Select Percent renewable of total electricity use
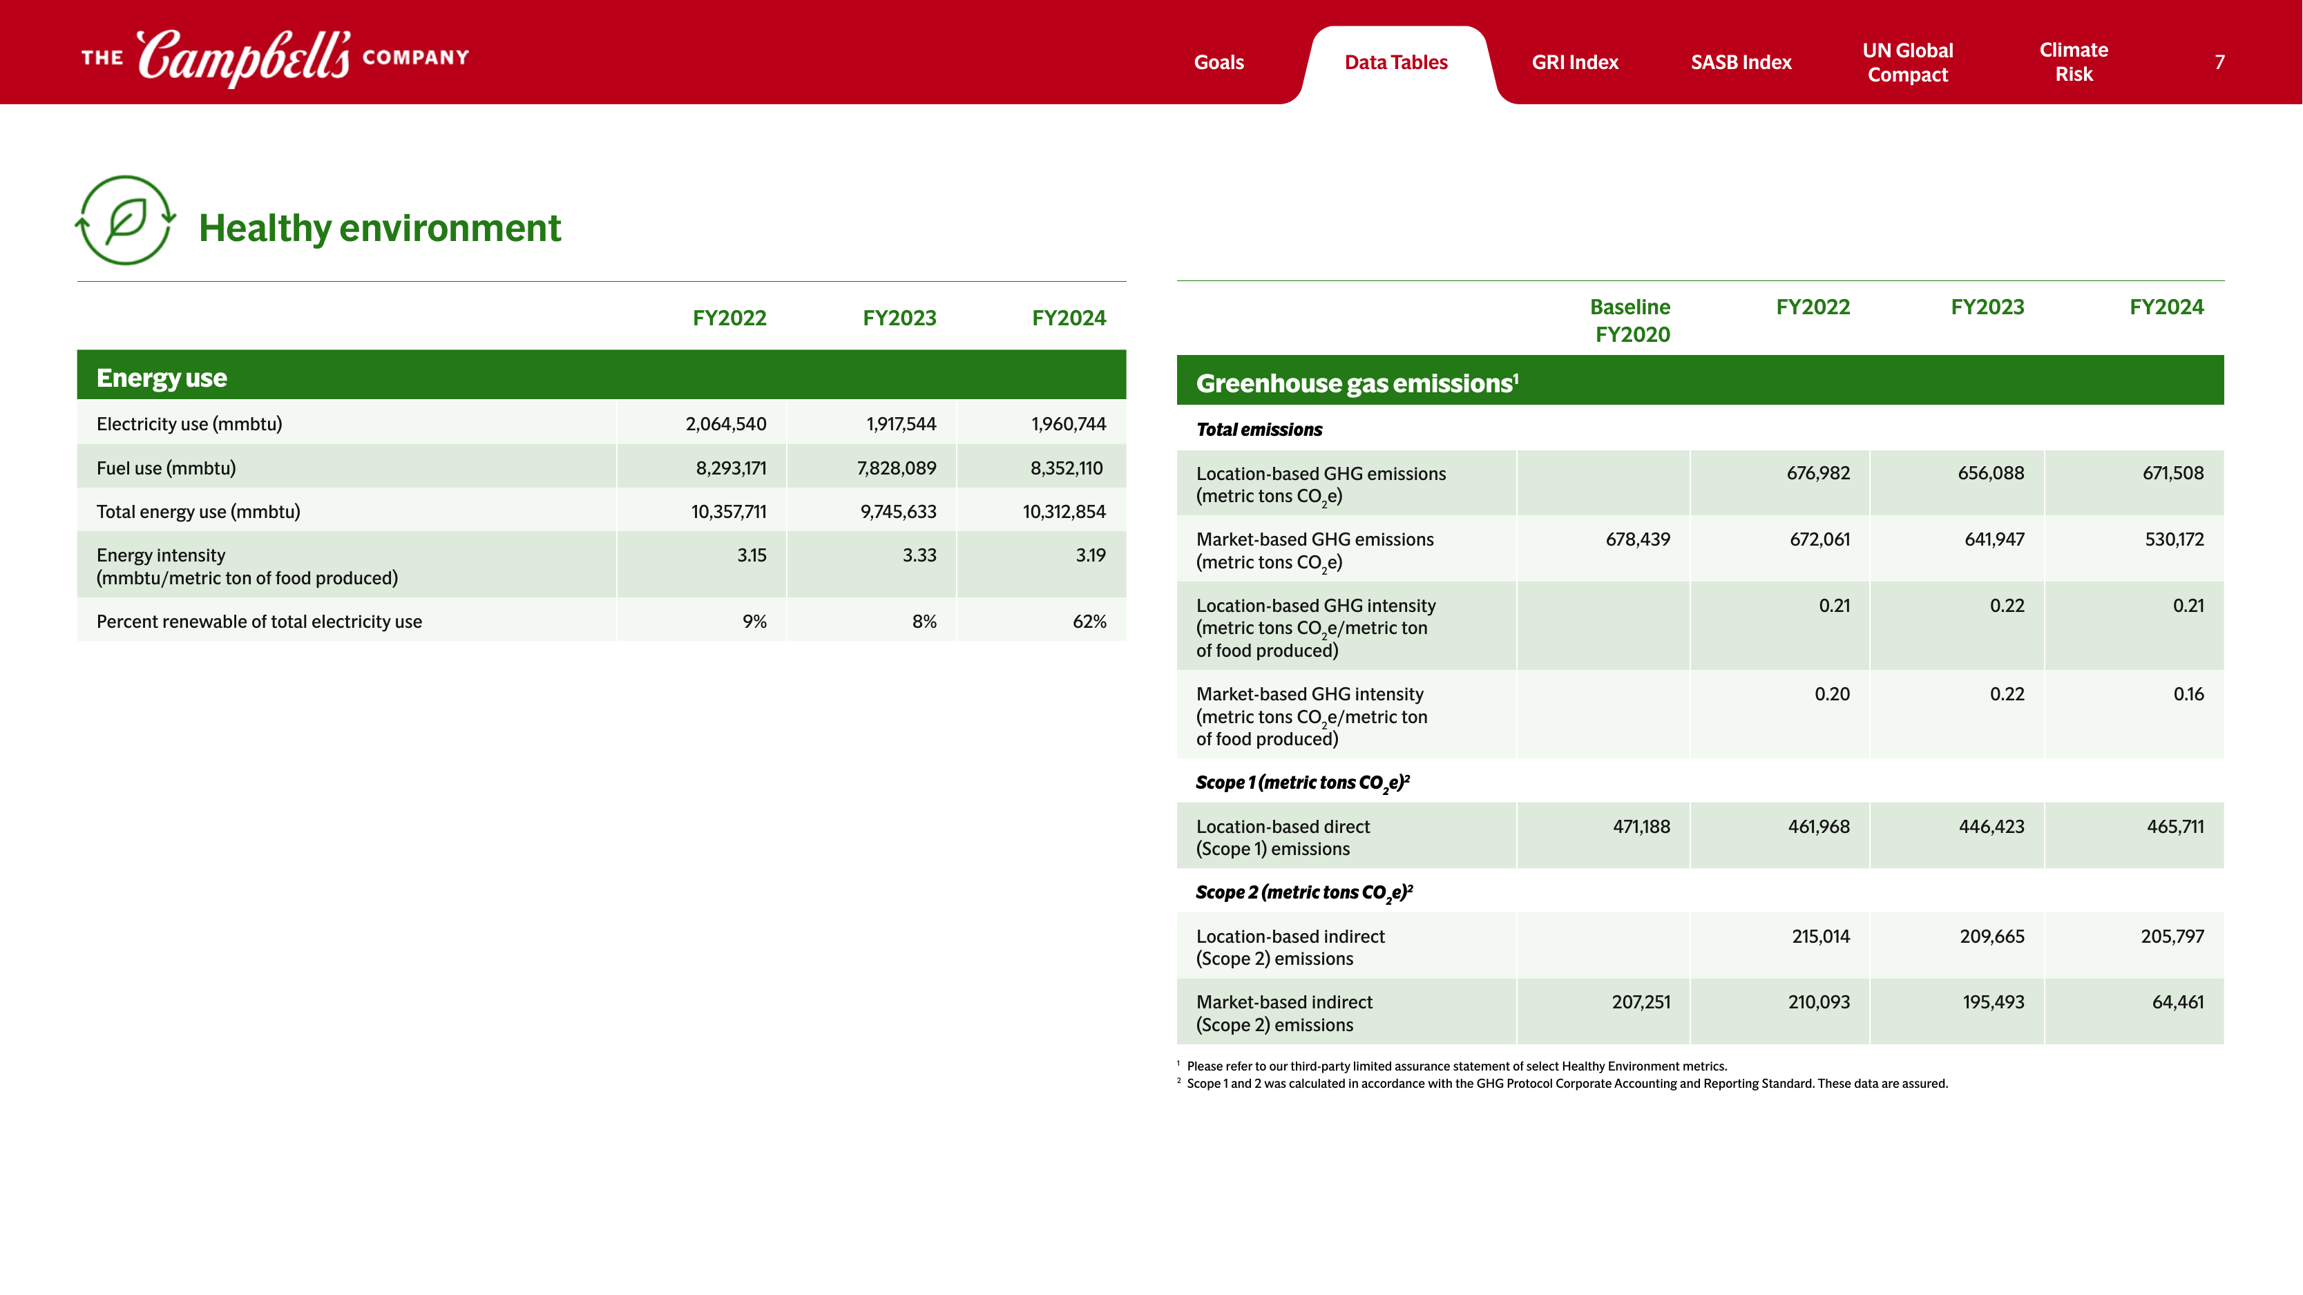Image resolution: width=2303 pixels, height=1295 pixels. click(258, 621)
